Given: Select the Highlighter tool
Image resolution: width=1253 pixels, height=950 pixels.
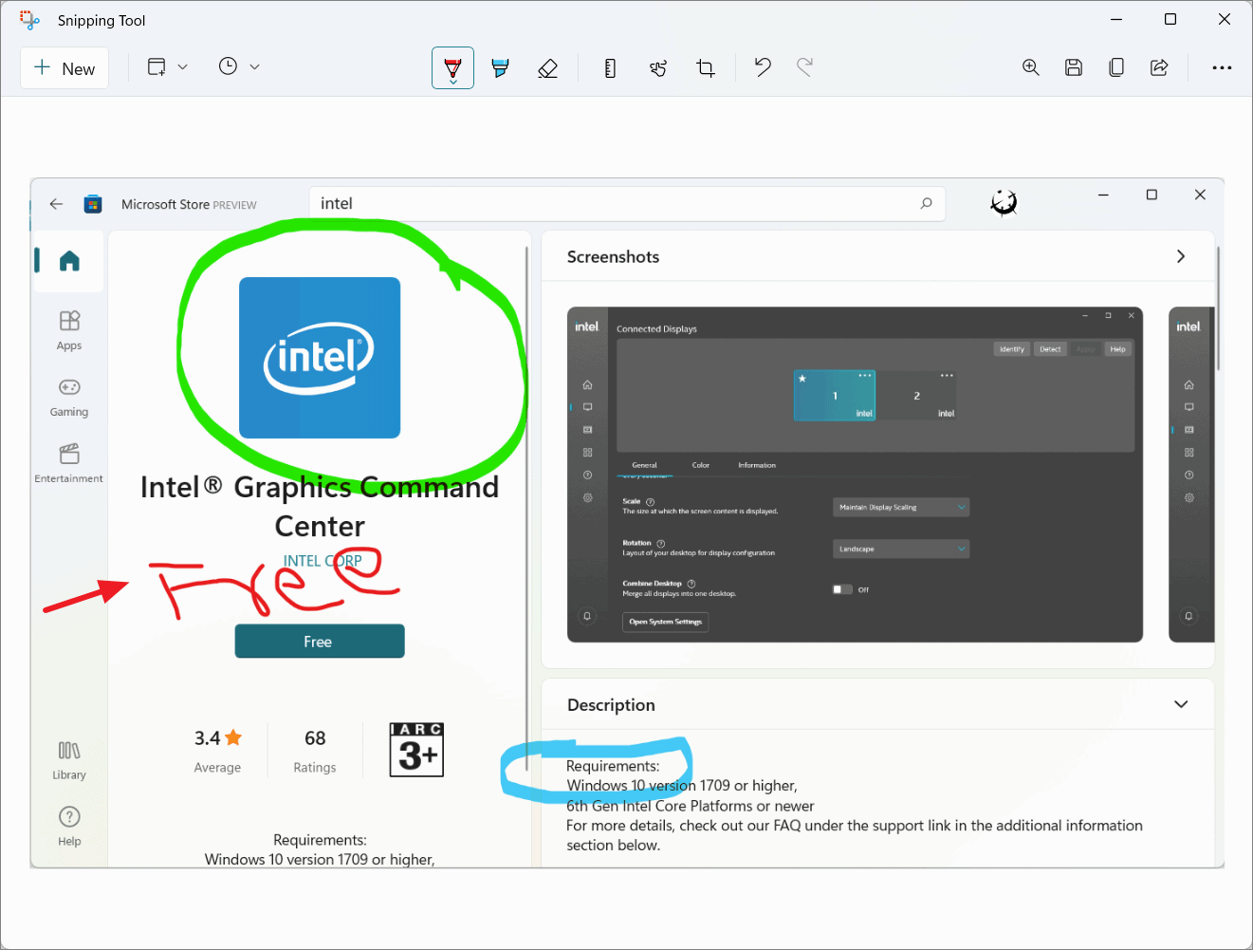Looking at the screenshot, I should coord(500,68).
